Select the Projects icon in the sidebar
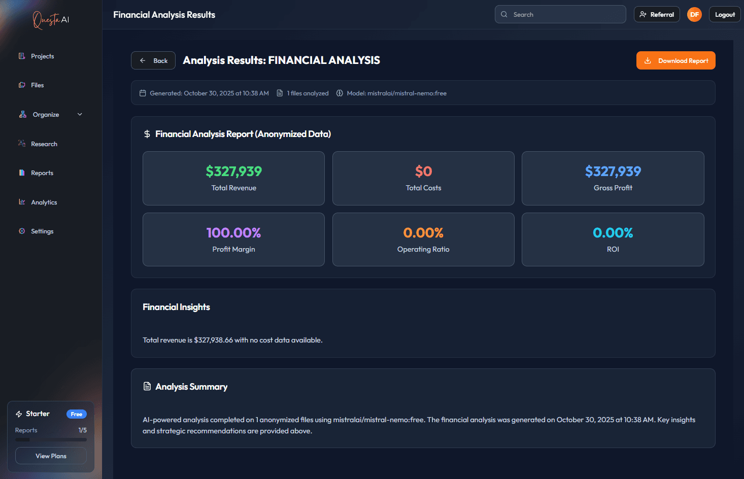This screenshot has height=479, width=744. (22, 56)
